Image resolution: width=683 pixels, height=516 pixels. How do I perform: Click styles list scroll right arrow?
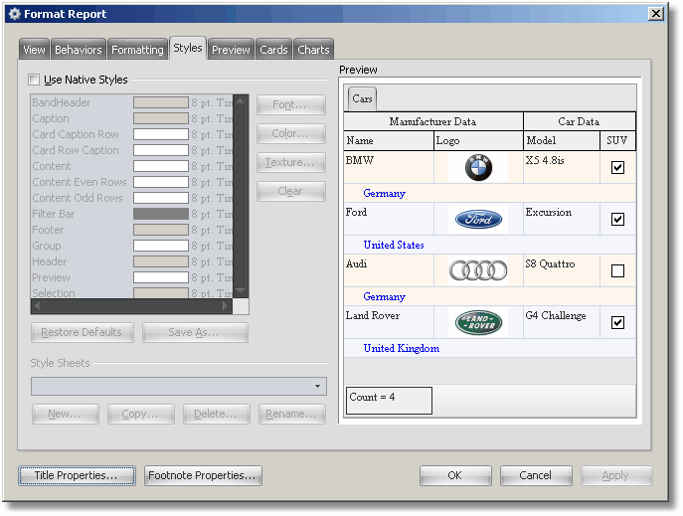coord(225,306)
